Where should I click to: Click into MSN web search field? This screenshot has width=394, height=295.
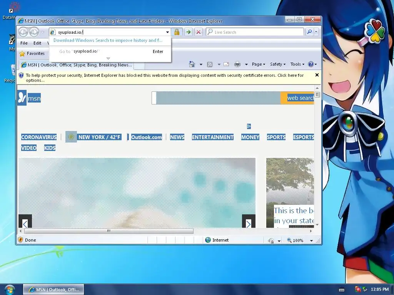[x=216, y=98]
